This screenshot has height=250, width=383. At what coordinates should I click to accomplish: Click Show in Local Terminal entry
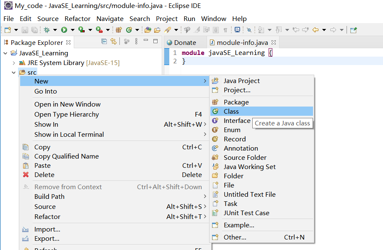(x=114, y=135)
